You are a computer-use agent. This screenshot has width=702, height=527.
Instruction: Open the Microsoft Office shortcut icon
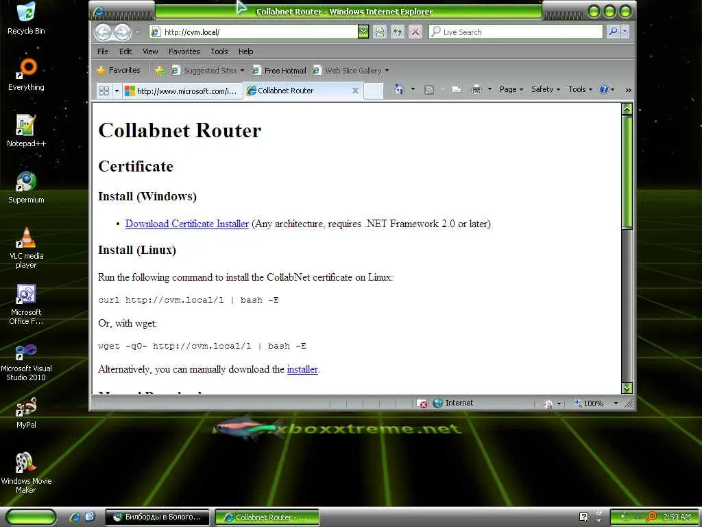pyautogui.click(x=26, y=304)
